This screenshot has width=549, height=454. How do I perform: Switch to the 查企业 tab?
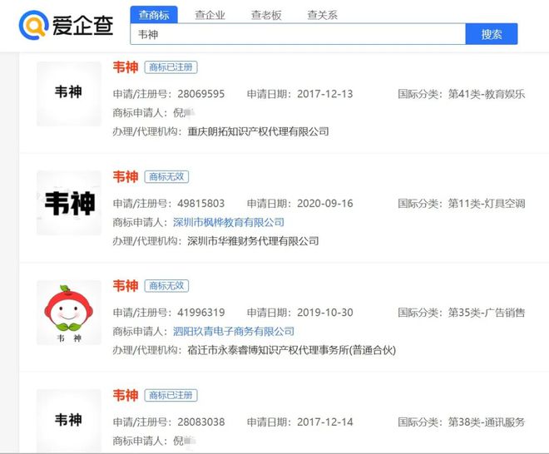[x=210, y=15]
